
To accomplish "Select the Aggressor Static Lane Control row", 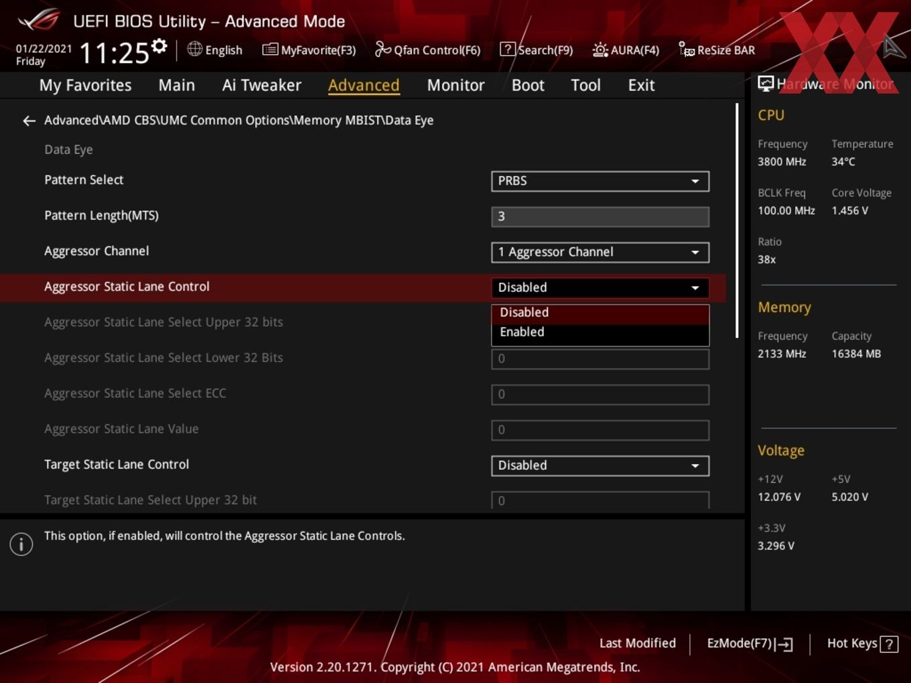I will click(x=362, y=287).
